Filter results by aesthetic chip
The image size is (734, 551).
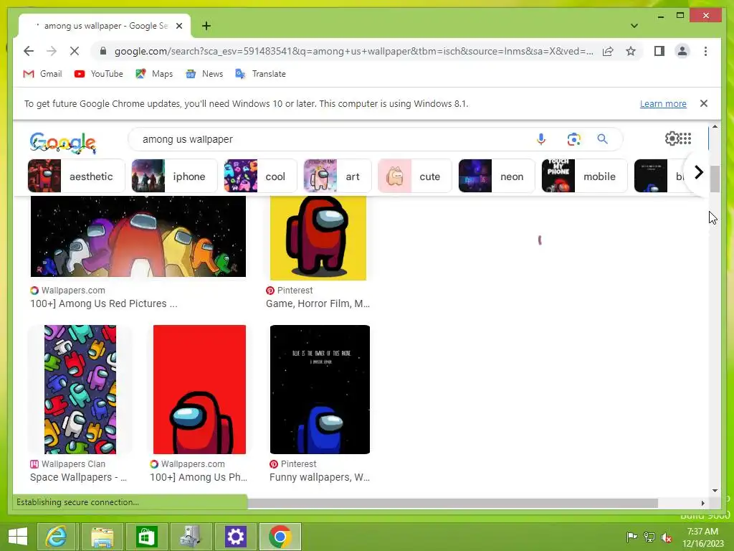(76, 176)
